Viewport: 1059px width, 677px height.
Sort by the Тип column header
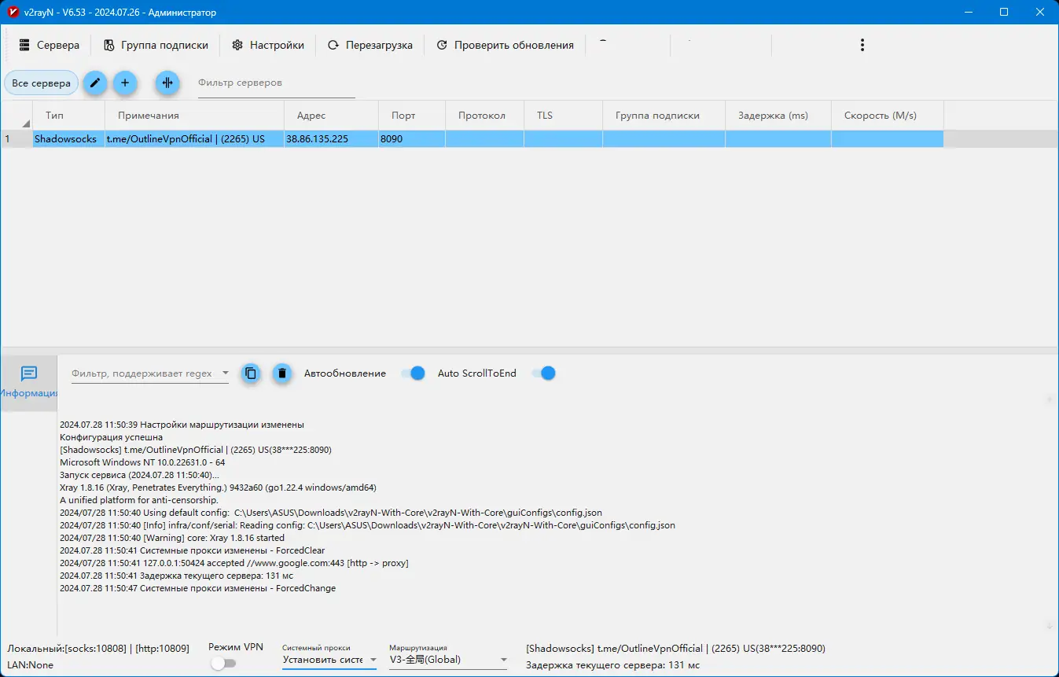tap(69, 116)
